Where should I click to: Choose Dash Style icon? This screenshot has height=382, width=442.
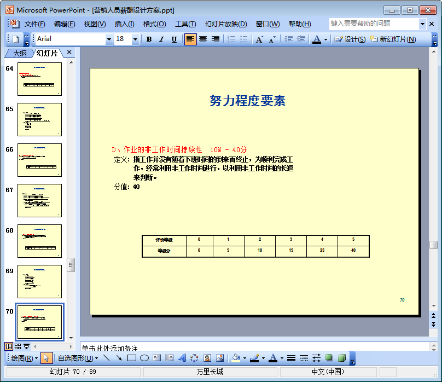click(x=304, y=358)
